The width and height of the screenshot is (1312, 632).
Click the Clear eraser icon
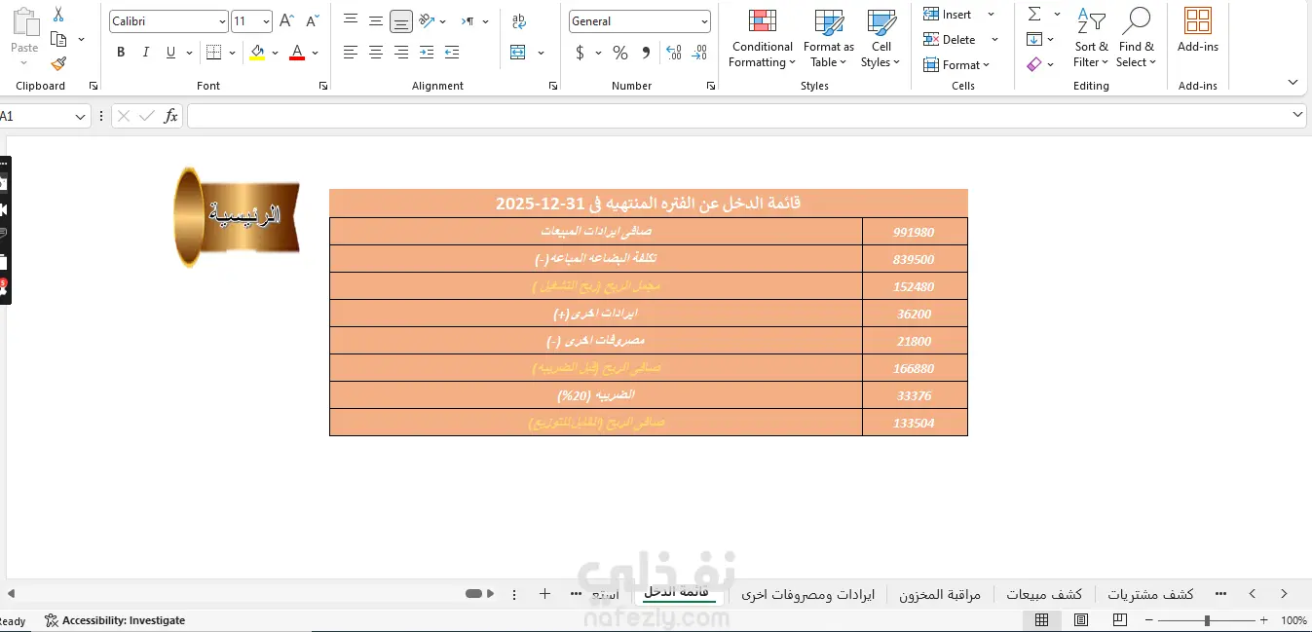pos(1034,64)
